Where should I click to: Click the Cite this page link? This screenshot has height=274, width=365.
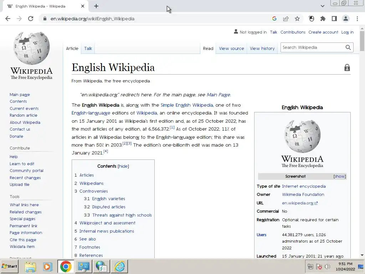(x=23, y=239)
